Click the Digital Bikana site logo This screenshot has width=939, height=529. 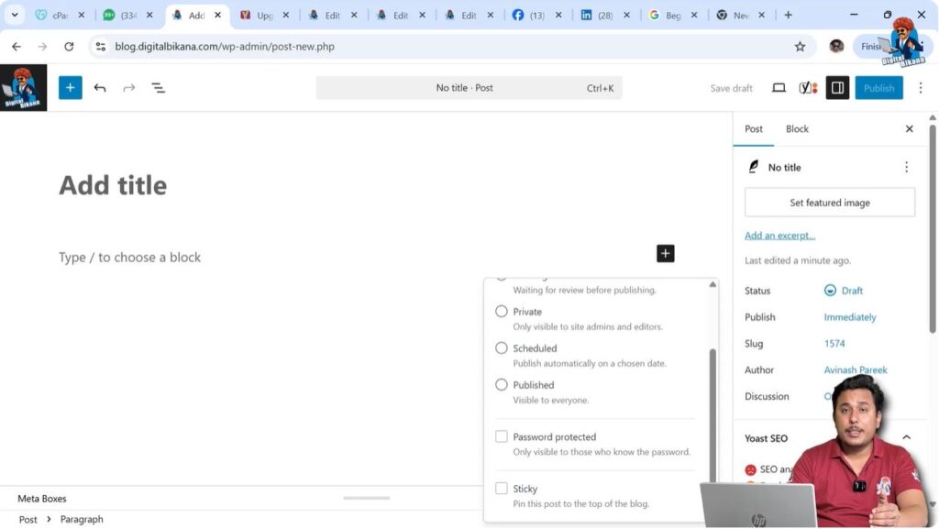tap(23, 88)
